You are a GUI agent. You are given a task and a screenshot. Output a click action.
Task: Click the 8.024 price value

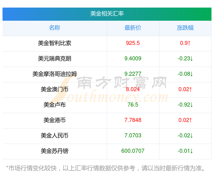(x=133, y=89)
